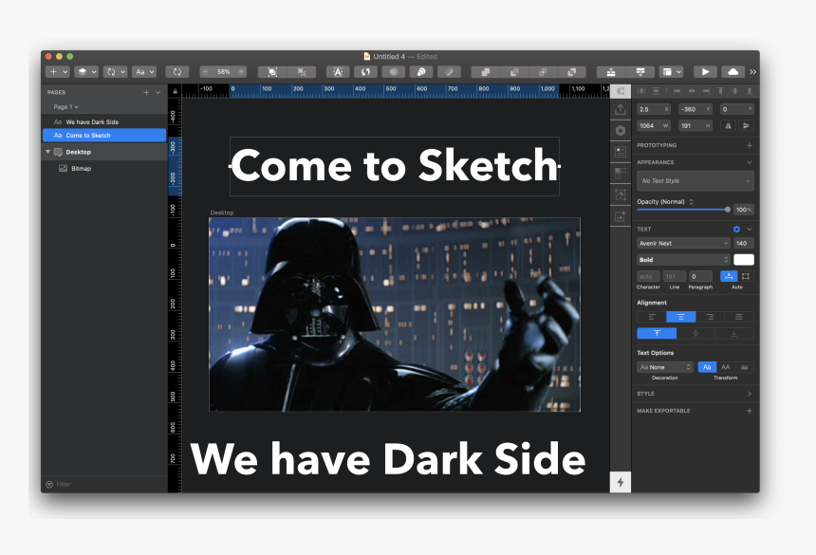
Task: Open the Page 1 pages menu
Action: click(x=62, y=106)
